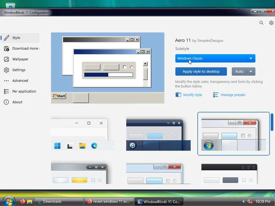Image resolution: width=275 pixels, height=206 pixels.
Task: Switch to the revert windows 11 Firefox window
Action: (x=109, y=202)
